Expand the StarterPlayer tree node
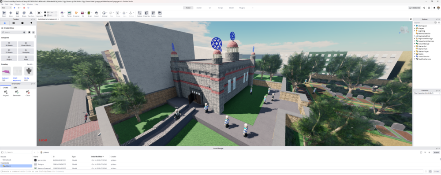This screenshot has height=175, width=441. (x=415, y=52)
